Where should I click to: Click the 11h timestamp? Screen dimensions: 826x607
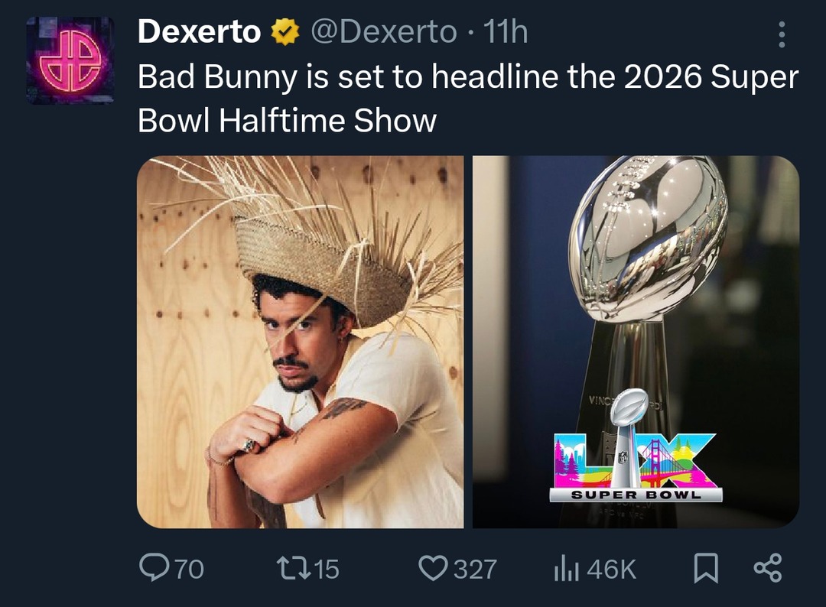click(x=506, y=32)
